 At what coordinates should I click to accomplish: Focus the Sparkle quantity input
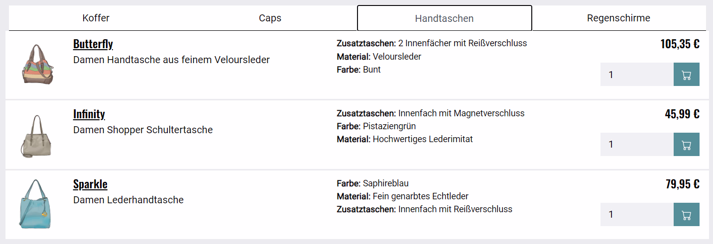pyautogui.click(x=636, y=215)
